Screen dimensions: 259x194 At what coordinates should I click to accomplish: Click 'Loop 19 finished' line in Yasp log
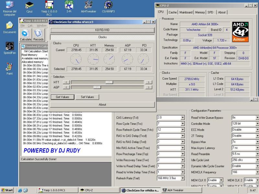(52, 136)
